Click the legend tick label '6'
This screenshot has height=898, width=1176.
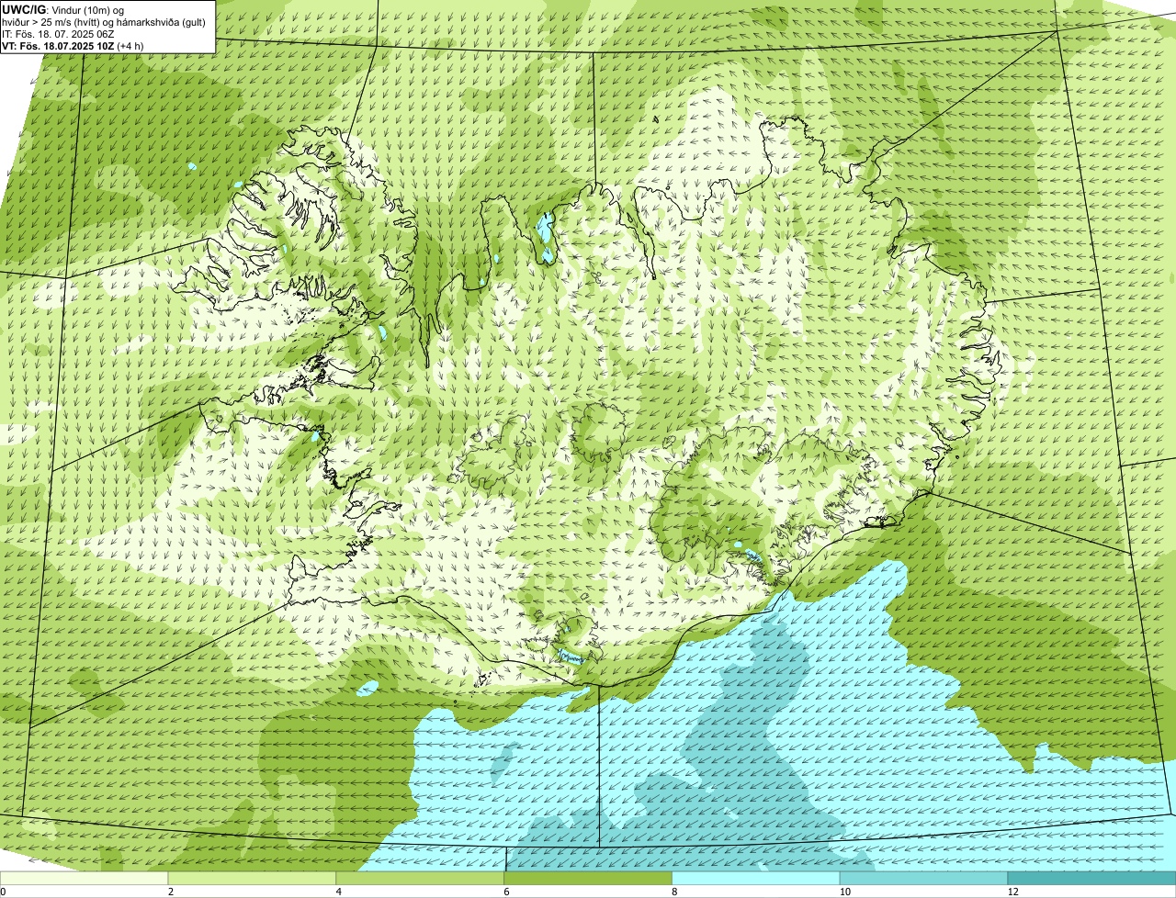506,892
